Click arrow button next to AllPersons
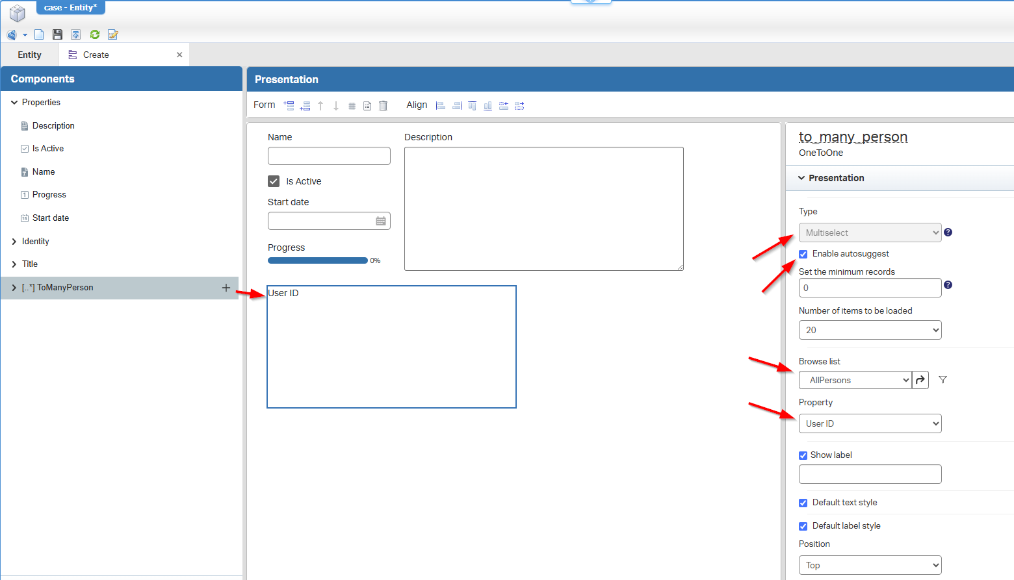This screenshot has width=1014, height=580. [x=920, y=380]
